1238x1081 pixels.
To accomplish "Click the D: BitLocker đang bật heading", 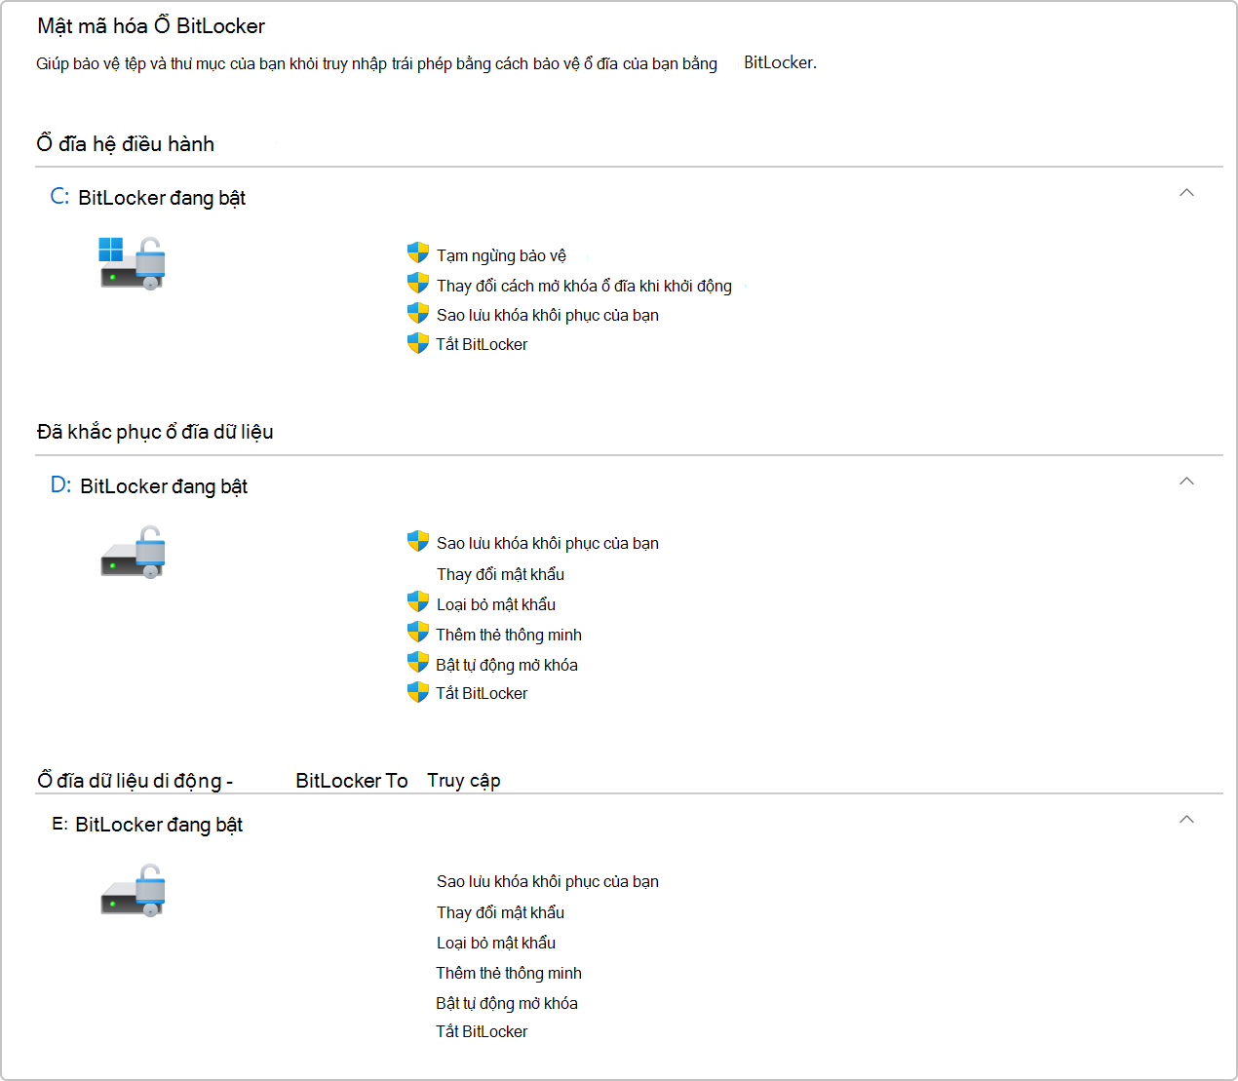I will (149, 485).
